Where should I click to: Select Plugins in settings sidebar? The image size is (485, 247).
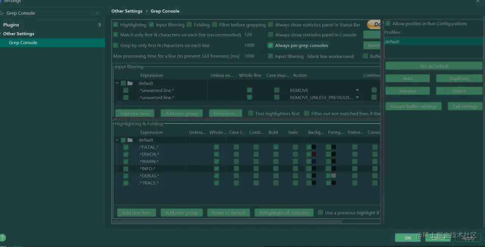click(11, 25)
